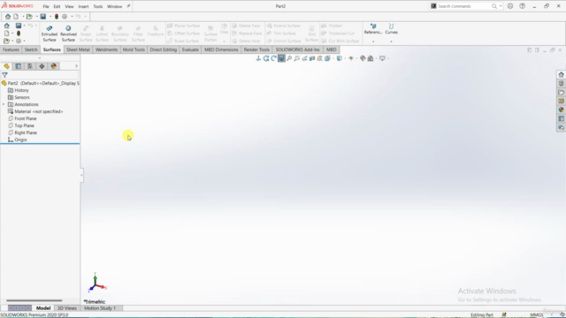Click the Help question mark icon
This screenshot has width=566, height=318.
523,6
